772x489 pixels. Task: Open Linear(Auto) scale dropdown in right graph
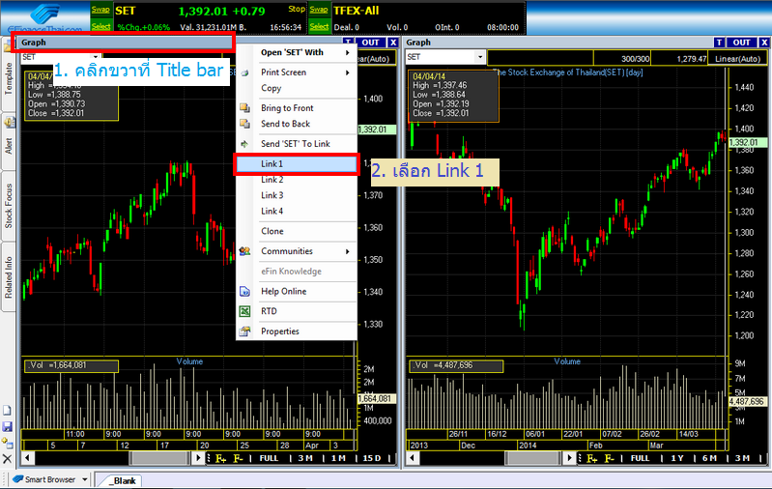tap(737, 59)
